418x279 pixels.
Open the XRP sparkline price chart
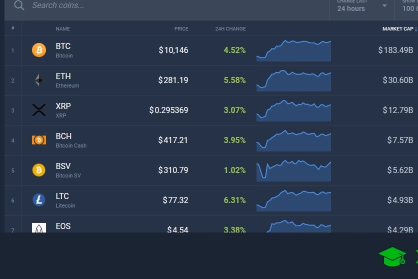(294, 110)
